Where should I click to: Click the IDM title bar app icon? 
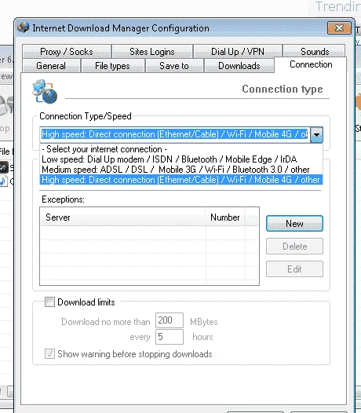pyautogui.click(x=24, y=27)
